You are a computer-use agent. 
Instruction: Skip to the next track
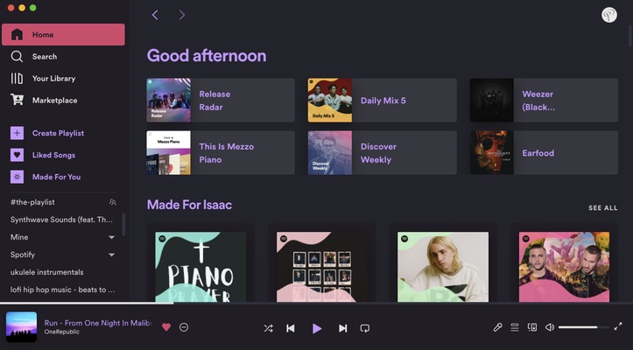(x=342, y=328)
